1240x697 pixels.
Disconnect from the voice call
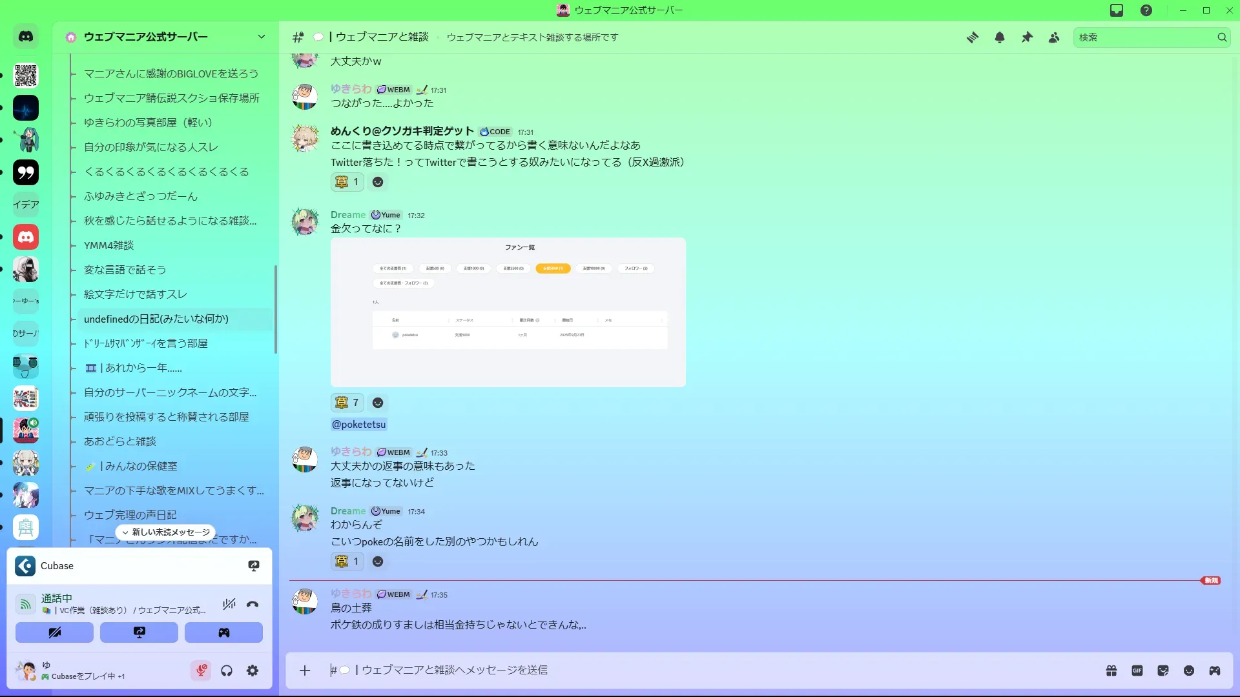pos(253,604)
